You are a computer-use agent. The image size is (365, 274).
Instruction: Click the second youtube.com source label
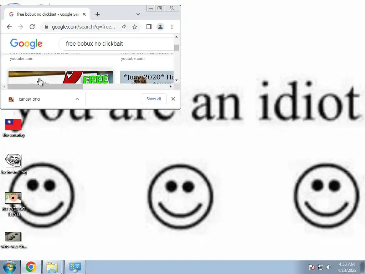click(133, 59)
